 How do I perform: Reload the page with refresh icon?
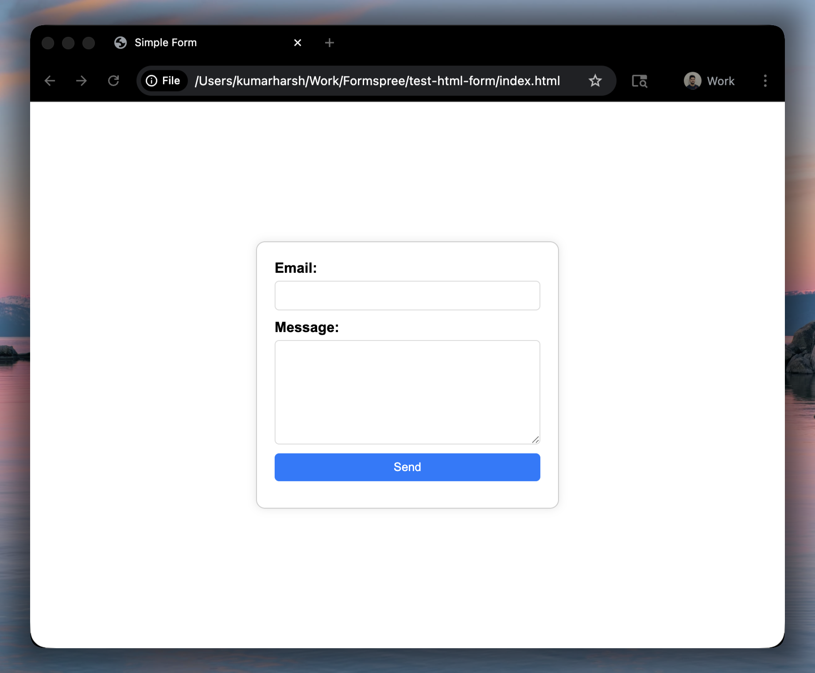[114, 81]
